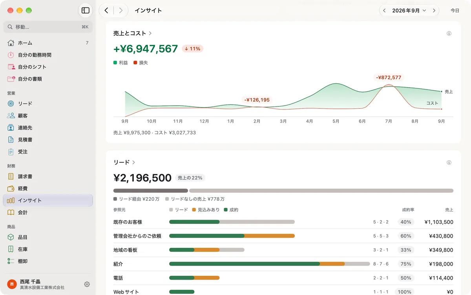Screen dimensions: 471x295
Task: Open 顧客 people icon
Action: (x=11, y=116)
